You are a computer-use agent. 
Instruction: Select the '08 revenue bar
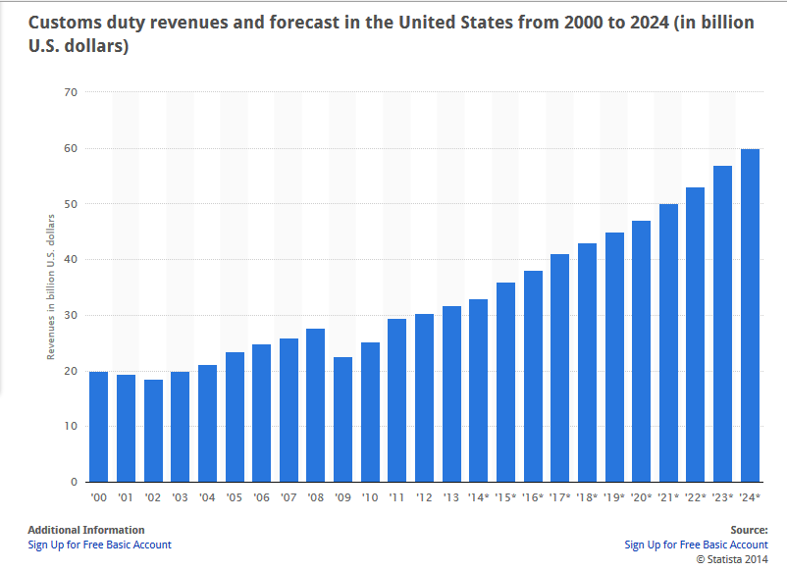pyautogui.click(x=316, y=405)
